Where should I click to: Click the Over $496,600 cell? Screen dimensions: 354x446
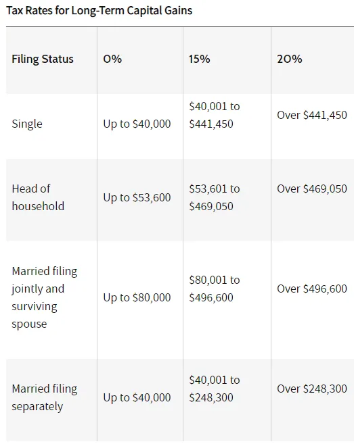[312, 289]
